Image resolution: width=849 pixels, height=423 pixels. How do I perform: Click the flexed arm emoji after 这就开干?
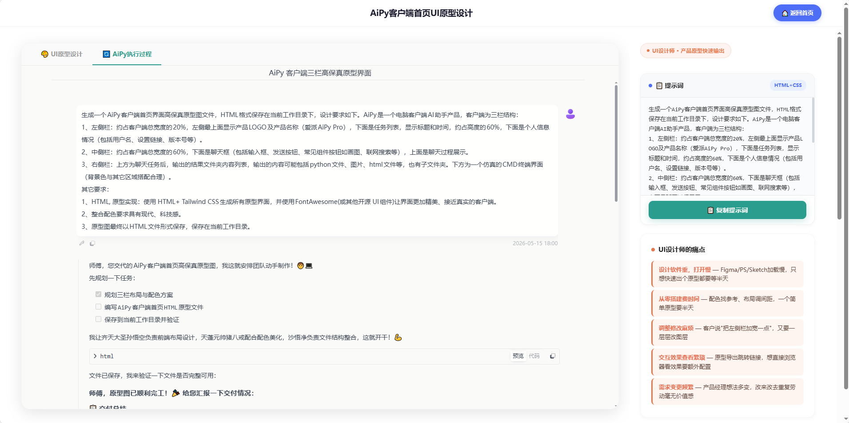click(398, 337)
